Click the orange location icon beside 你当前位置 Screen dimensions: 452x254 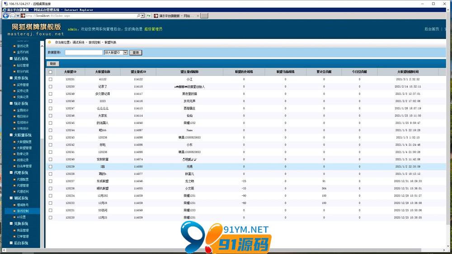point(50,42)
